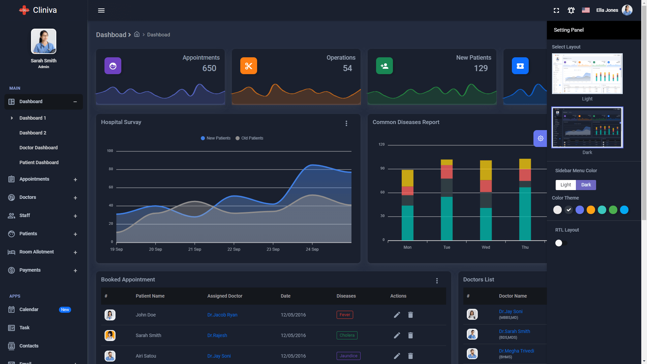This screenshot has width=647, height=364.
Task: Toggle the RTL Layout switch
Action: (x=561, y=243)
